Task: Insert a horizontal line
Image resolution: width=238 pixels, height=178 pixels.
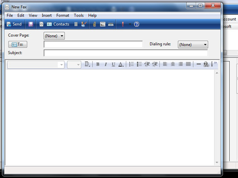Action: pyautogui.click(x=198, y=64)
